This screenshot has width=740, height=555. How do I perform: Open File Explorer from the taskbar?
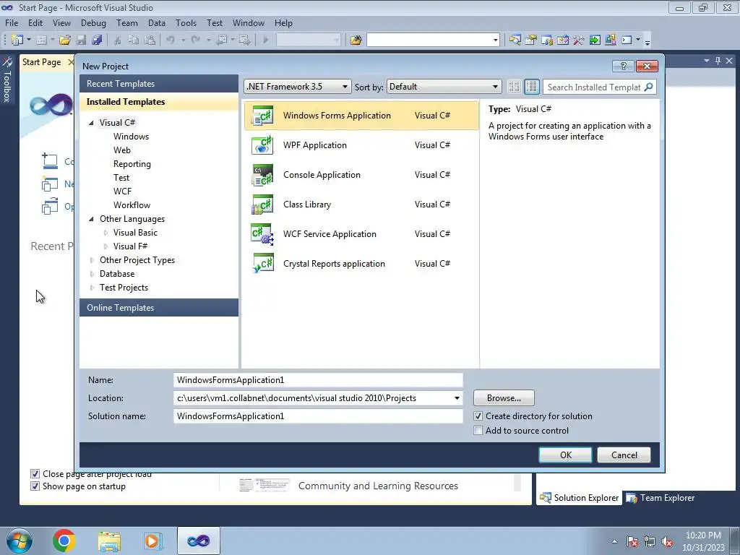click(109, 541)
